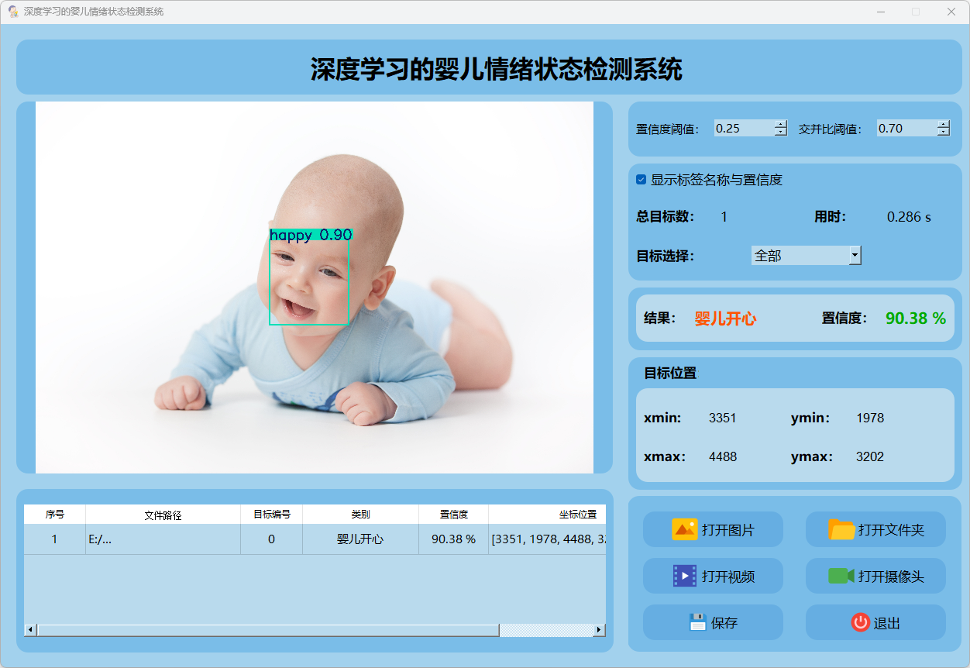Toggle the 显示标签名称与置信度 checkbox
This screenshot has height=668, width=970.
click(x=642, y=180)
